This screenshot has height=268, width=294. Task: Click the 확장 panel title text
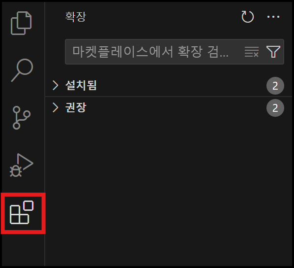point(76,17)
